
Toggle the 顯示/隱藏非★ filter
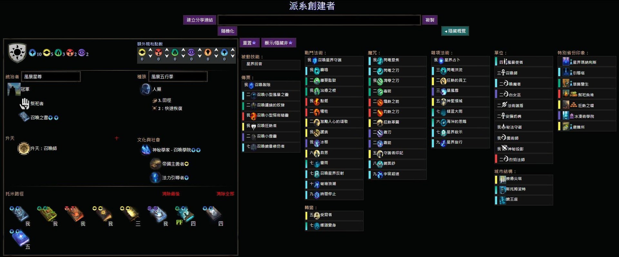click(279, 43)
